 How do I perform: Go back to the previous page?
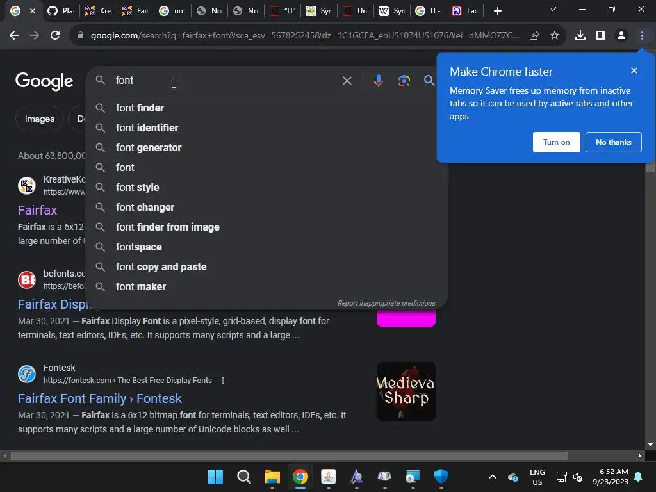14,36
